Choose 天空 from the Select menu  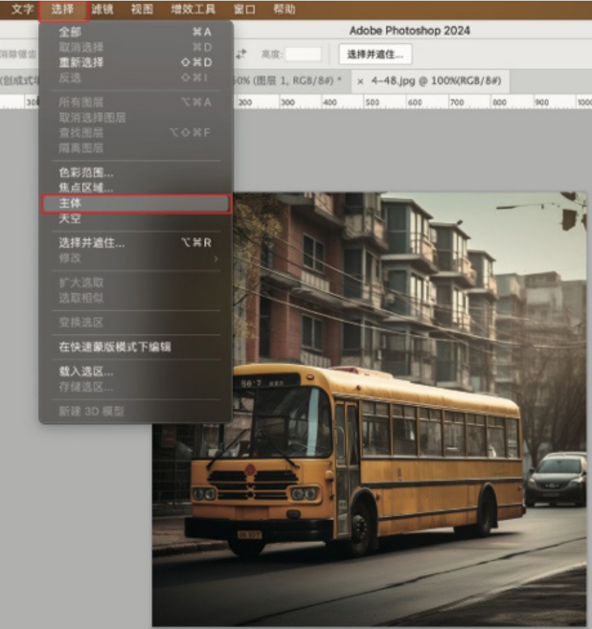click(70, 219)
